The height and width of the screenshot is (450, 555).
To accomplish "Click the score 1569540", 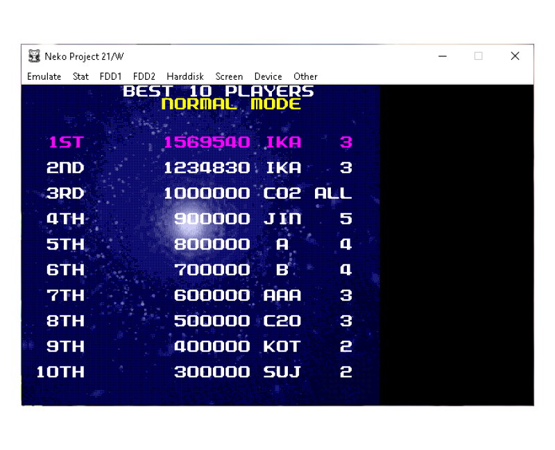I will [x=207, y=142].
